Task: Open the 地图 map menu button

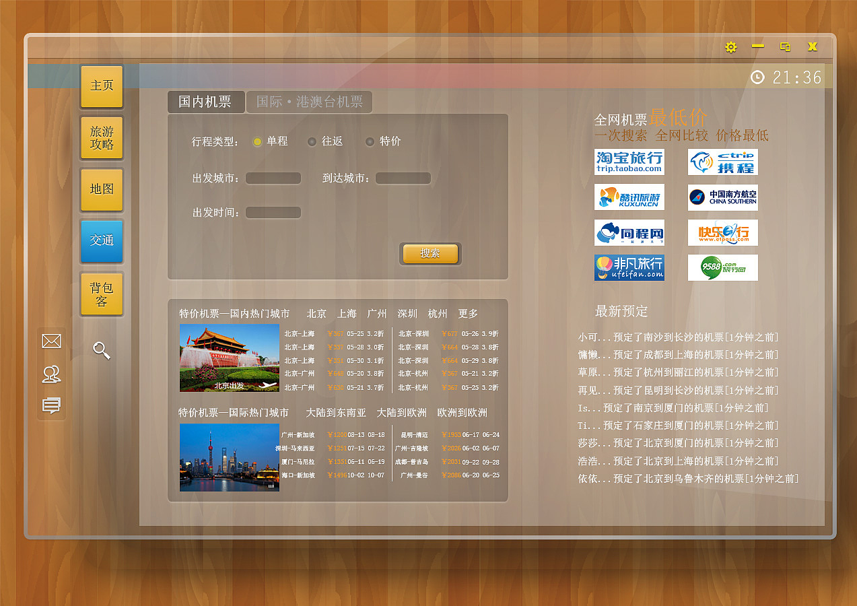Action: (102, 189)
